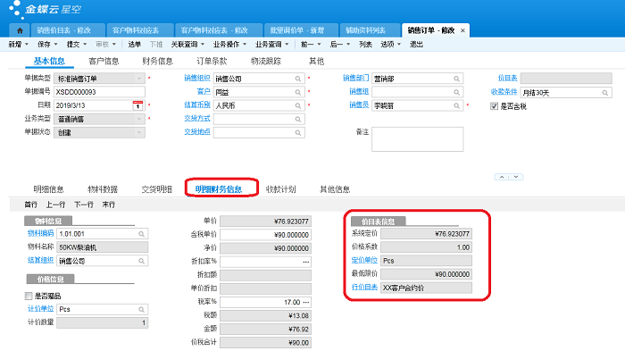This screenshot has height=351, width=625.
Task: Open the home icon tab
Action: click(20, 30)
